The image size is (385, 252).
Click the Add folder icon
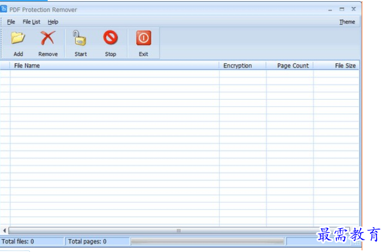point(18,38)
